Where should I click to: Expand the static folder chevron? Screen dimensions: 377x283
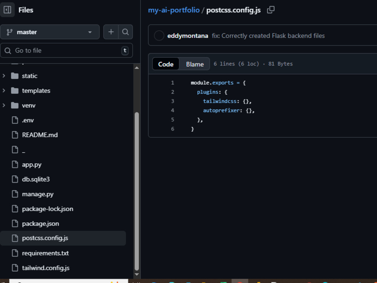4,76
